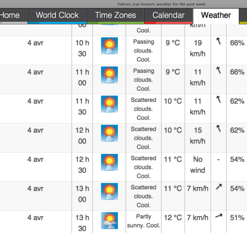Click the Partly sunny. Cool. description
The image size is (247, 233).
tap(144, 221)
